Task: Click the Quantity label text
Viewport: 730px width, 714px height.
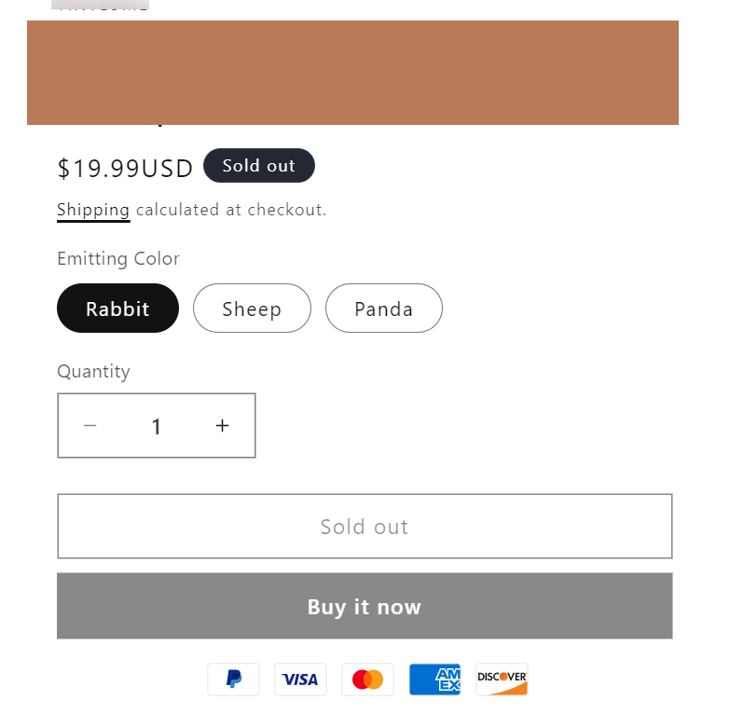Action: coord(93,371)
